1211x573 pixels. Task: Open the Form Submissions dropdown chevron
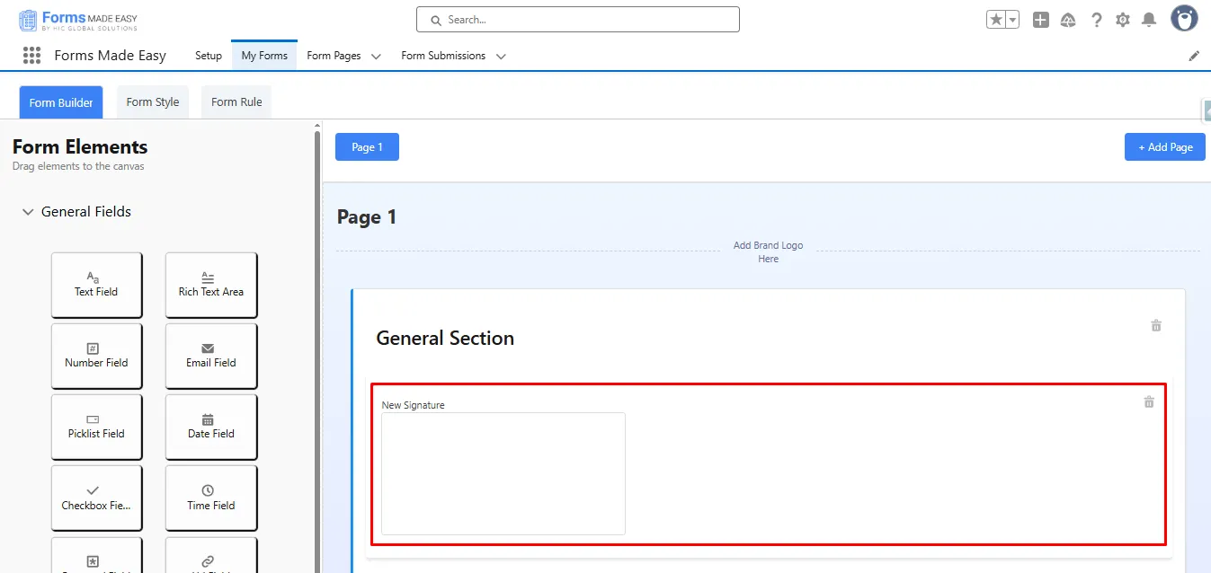[x=501, y=57]
